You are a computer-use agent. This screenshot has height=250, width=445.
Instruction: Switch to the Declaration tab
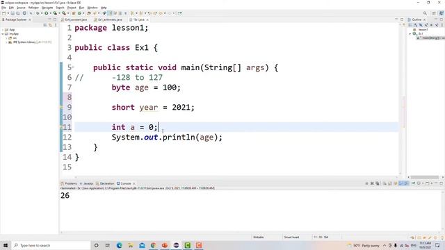click(x=105, y=183)
